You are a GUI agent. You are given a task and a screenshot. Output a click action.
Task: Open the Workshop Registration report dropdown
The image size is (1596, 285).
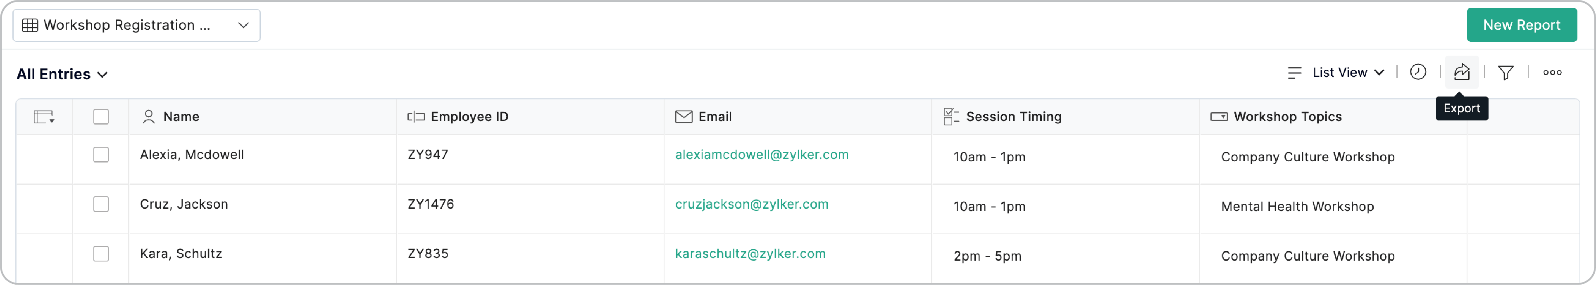pyautogui.click(x=136, y=25)
